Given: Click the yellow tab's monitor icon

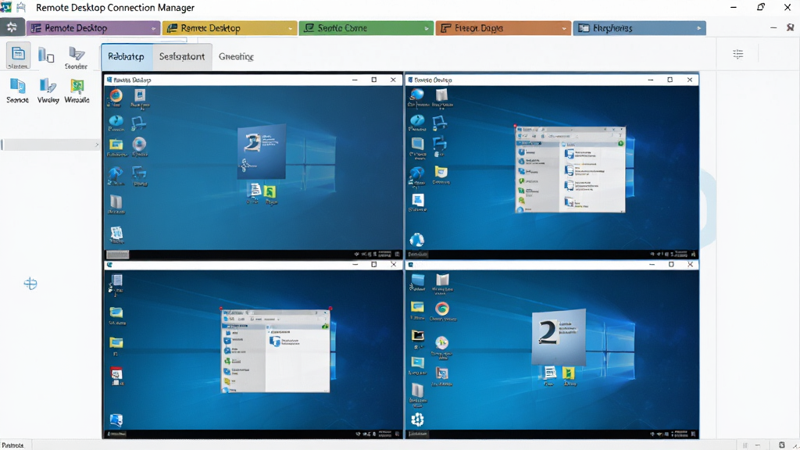Looking at the screenshot, I should 173,28.
